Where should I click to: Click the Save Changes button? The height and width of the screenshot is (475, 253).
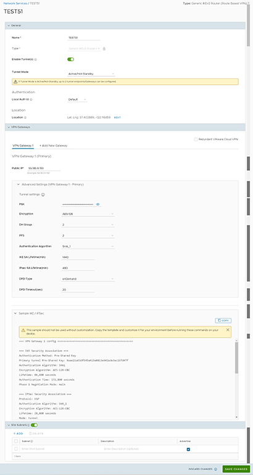[x=236, y=469]
